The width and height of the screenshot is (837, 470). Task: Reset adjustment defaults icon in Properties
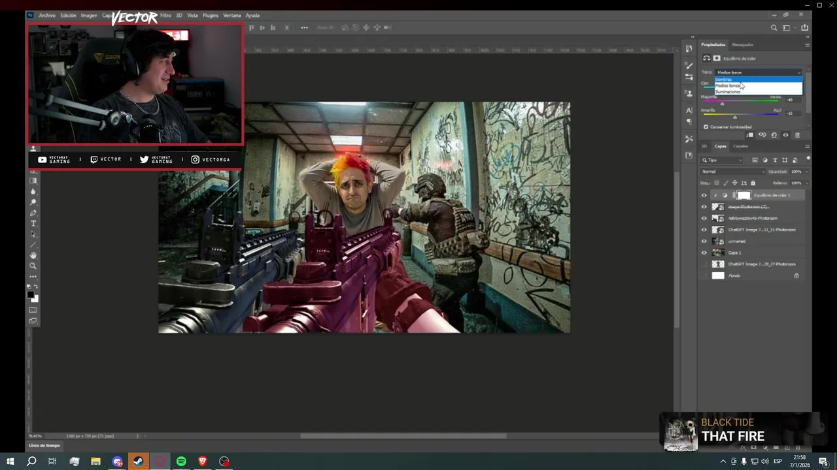774,135
